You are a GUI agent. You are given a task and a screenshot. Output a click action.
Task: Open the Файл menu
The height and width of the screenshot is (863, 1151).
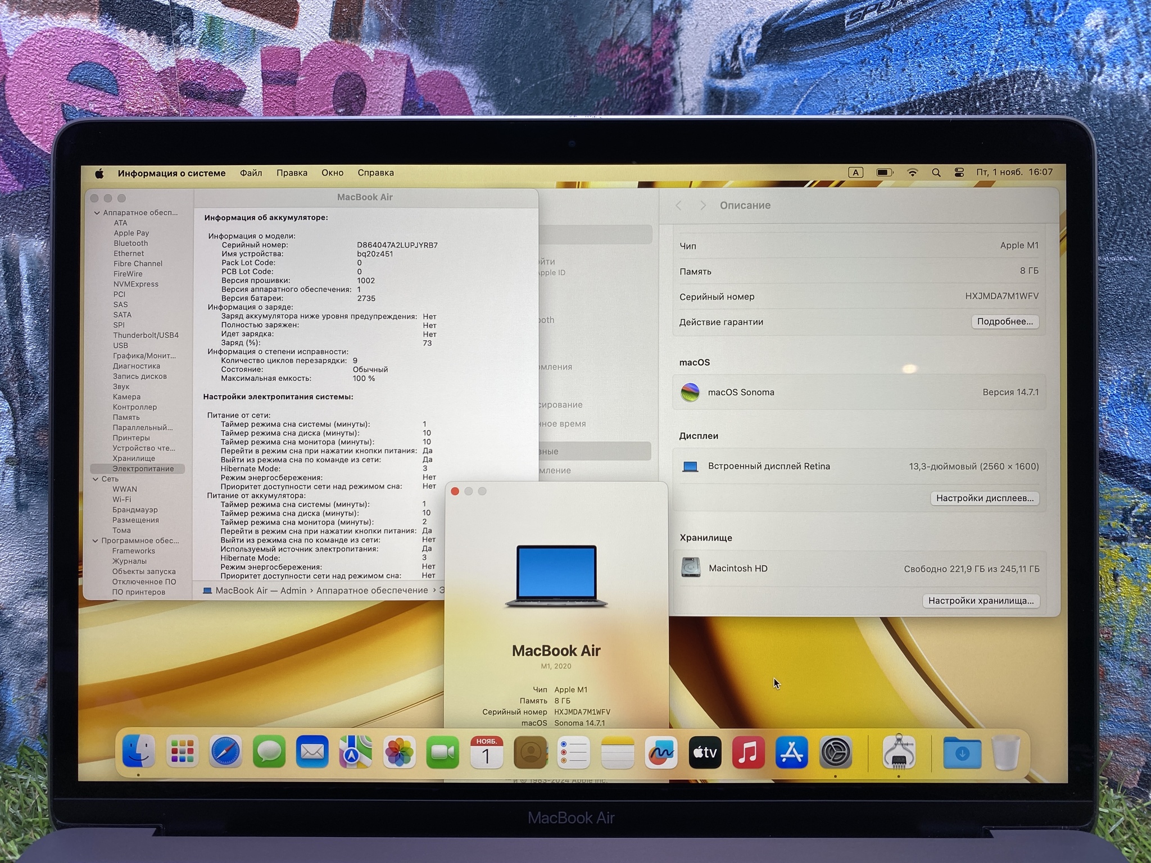pyautogui.click(x=251, y=173)
